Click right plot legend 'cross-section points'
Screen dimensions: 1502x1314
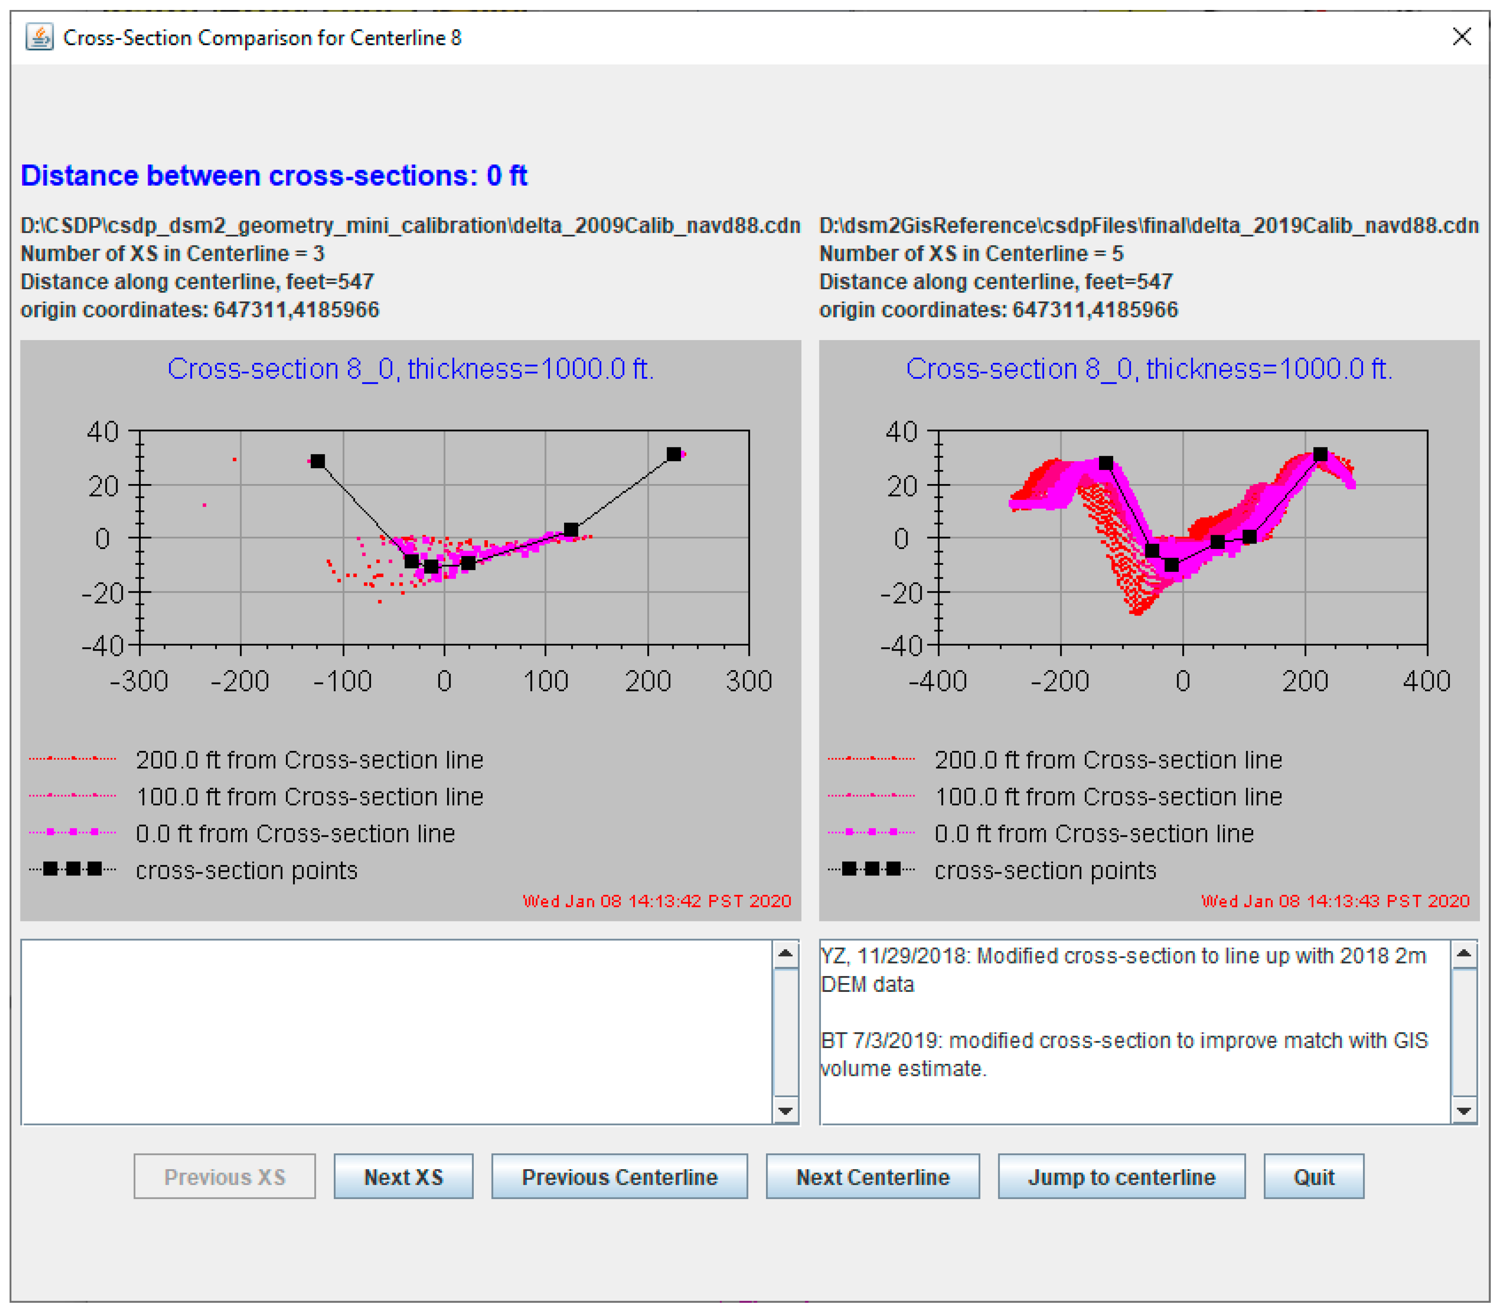(1045, 870)
